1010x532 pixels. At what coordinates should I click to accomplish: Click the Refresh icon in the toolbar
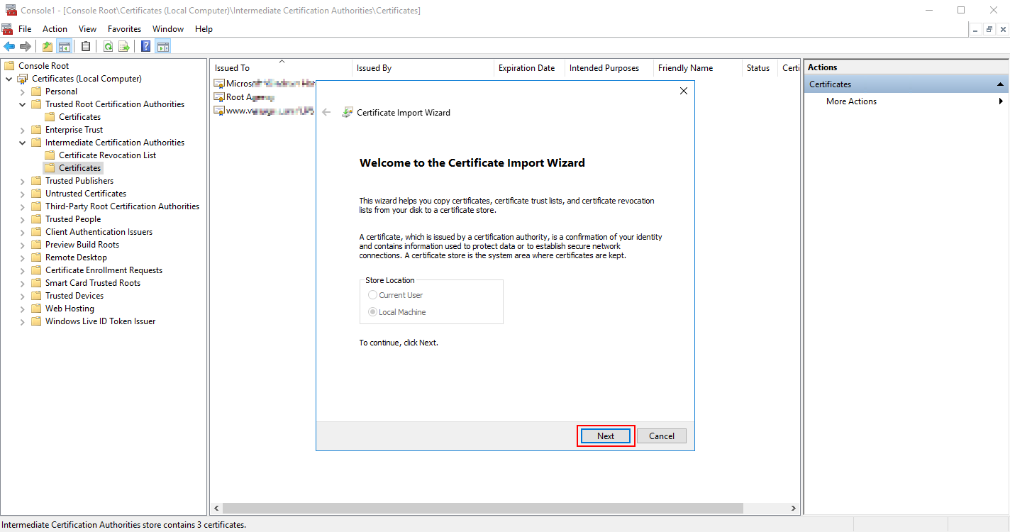[x=108, y=45]
